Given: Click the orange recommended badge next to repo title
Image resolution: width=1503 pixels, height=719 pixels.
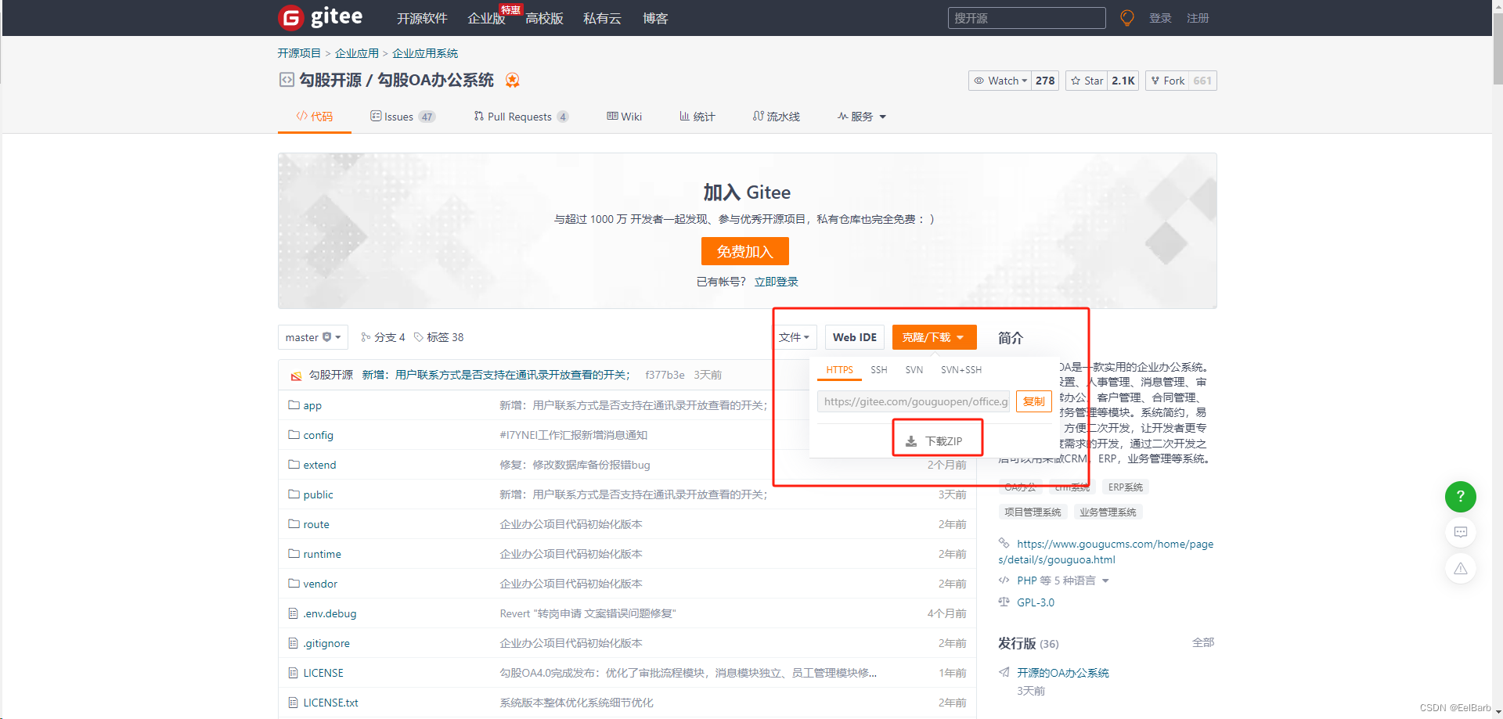Looking at the screenshot, I should 513,80.
